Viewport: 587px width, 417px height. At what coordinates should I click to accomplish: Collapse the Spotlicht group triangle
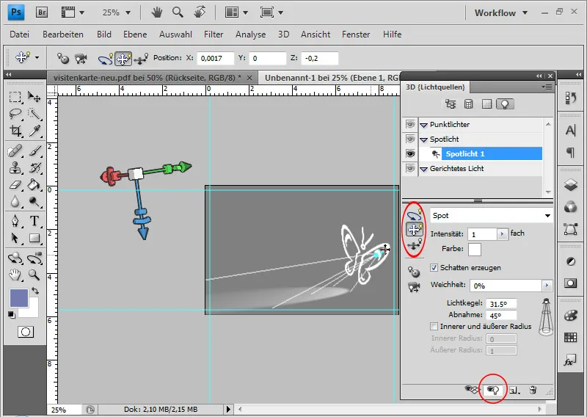click(423, 139)
